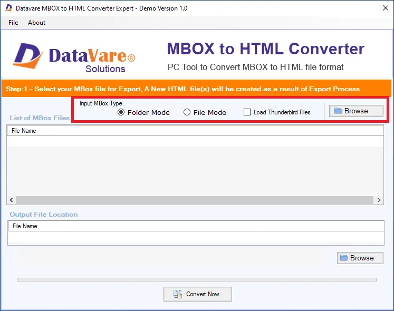Image resolution: width=394 pixels, height=311 pixels.
Task: Click the app icon in the title bar
Action: 9,8
